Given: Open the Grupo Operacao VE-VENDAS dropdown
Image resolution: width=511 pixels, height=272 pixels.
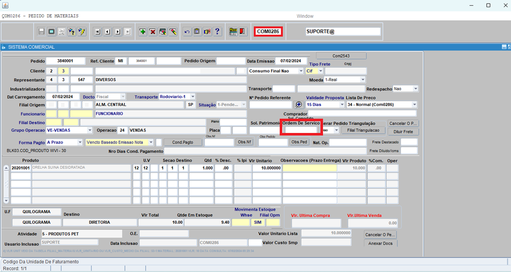Looking at the screenshot, I should 90,130.
